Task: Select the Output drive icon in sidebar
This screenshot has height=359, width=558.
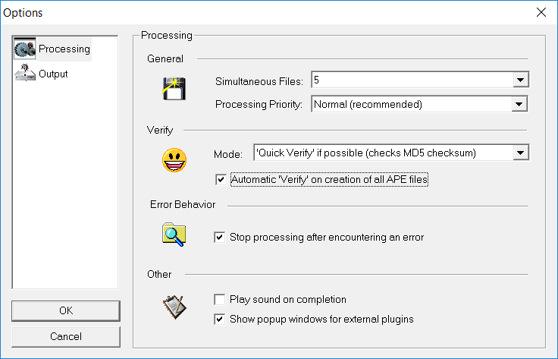Action: pyautogui.click(x=24, y=73)
